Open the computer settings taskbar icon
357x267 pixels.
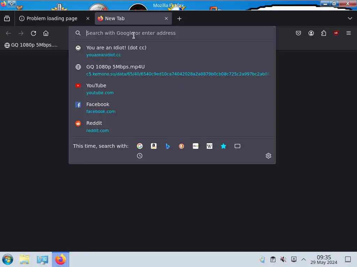42,259
